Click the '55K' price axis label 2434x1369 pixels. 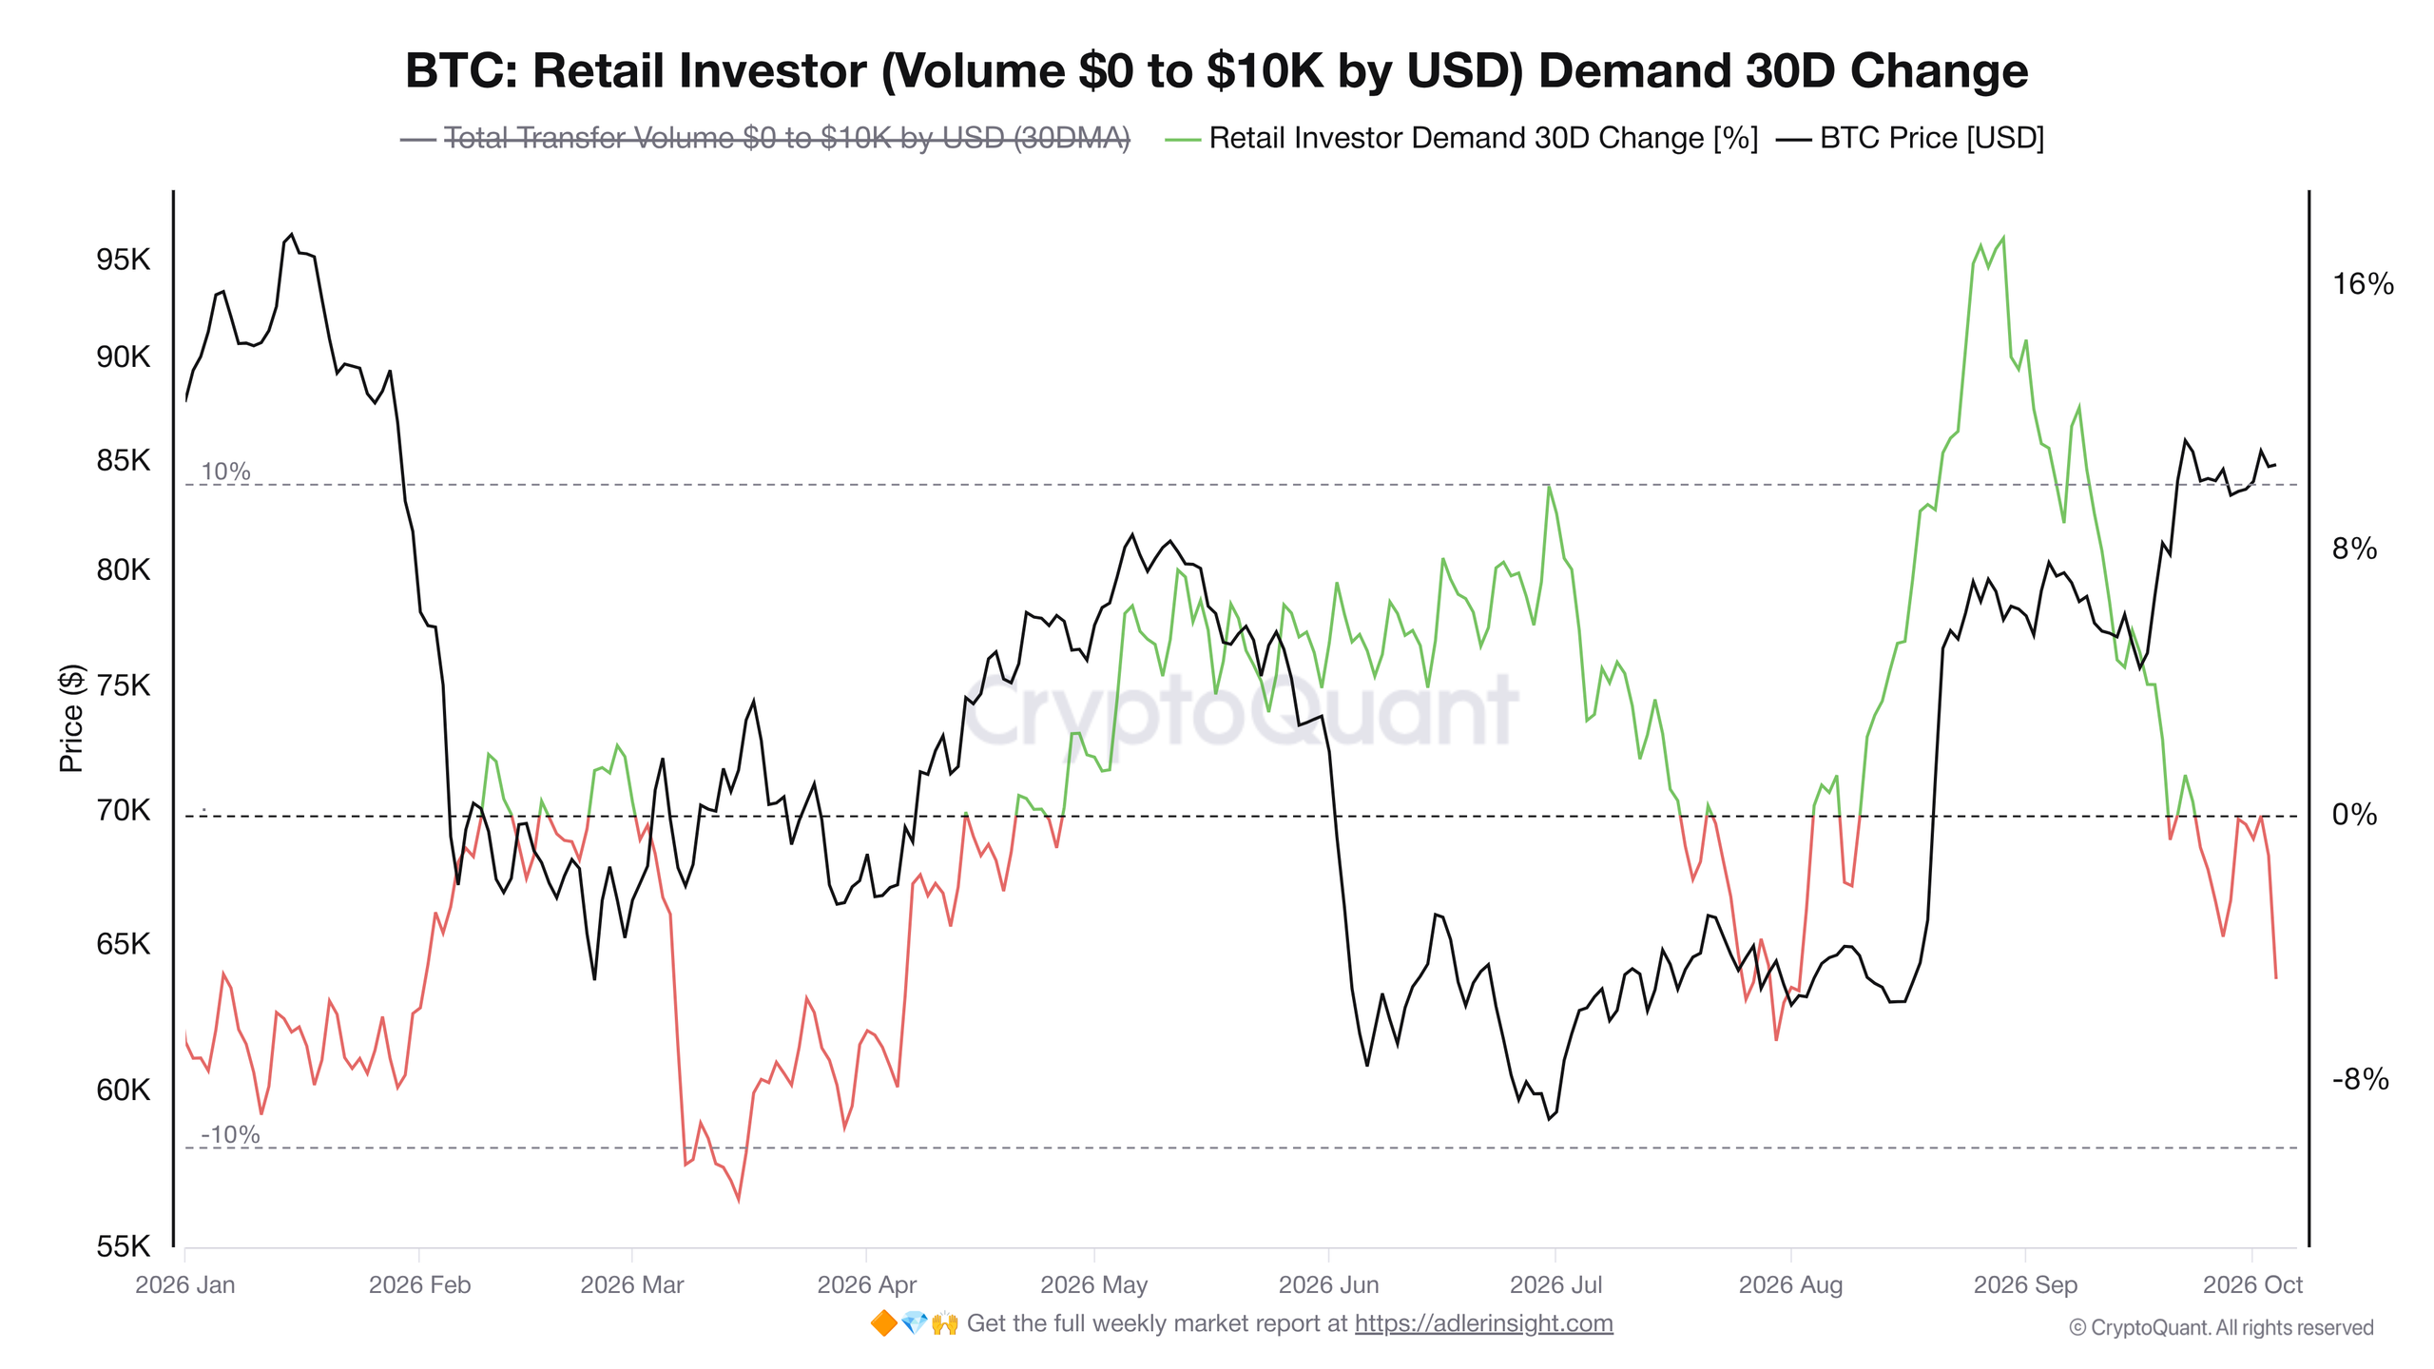(123, 1246)
